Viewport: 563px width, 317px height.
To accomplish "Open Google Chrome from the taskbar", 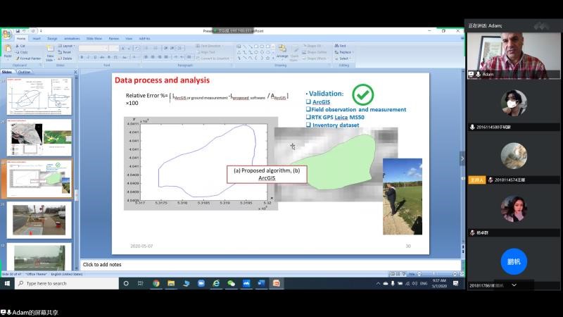I will 156,283.
